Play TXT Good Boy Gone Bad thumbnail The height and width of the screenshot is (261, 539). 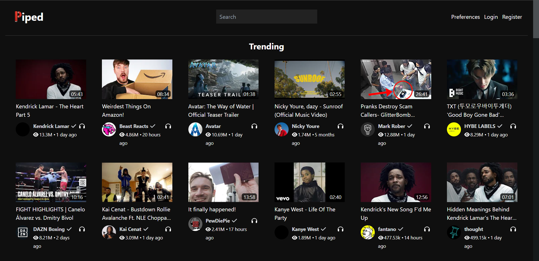(482, 79)
